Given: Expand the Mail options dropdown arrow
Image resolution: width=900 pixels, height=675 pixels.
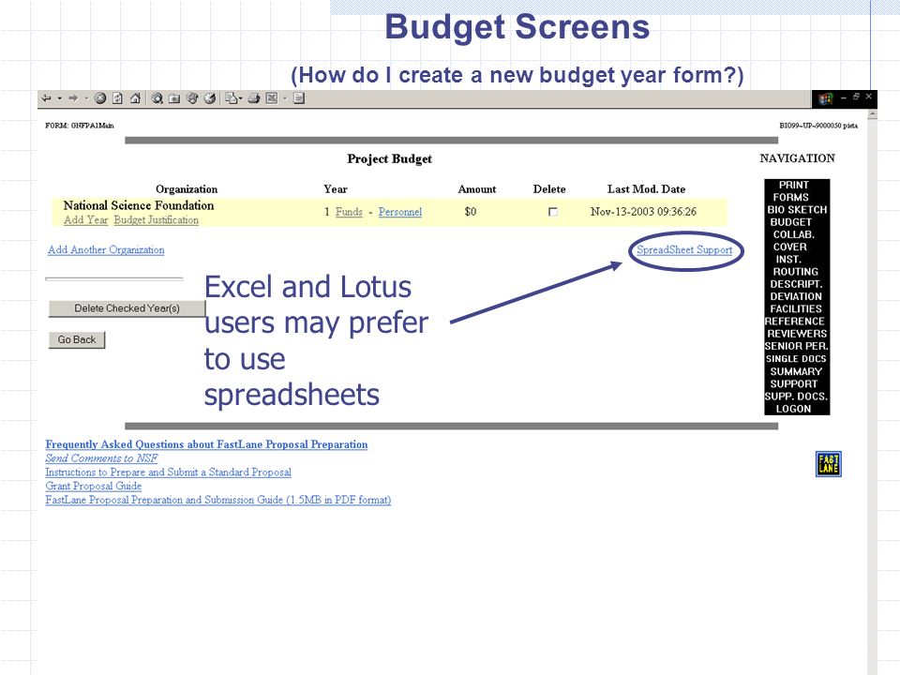Looking at the screenshot, I should coord(241,98).
